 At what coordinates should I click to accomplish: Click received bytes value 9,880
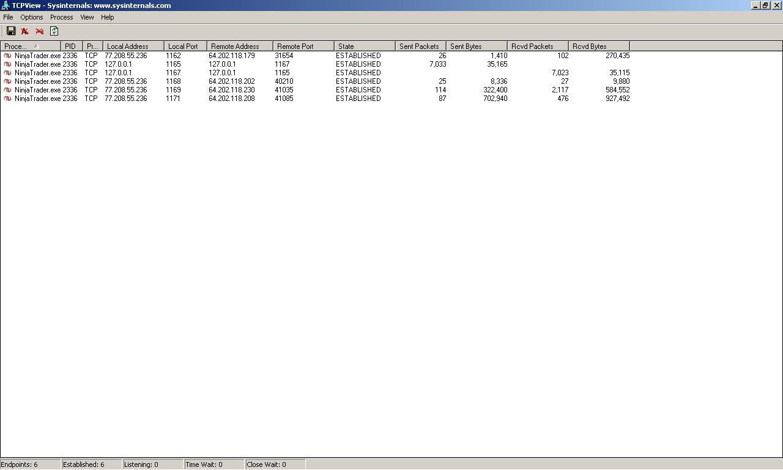622,81
